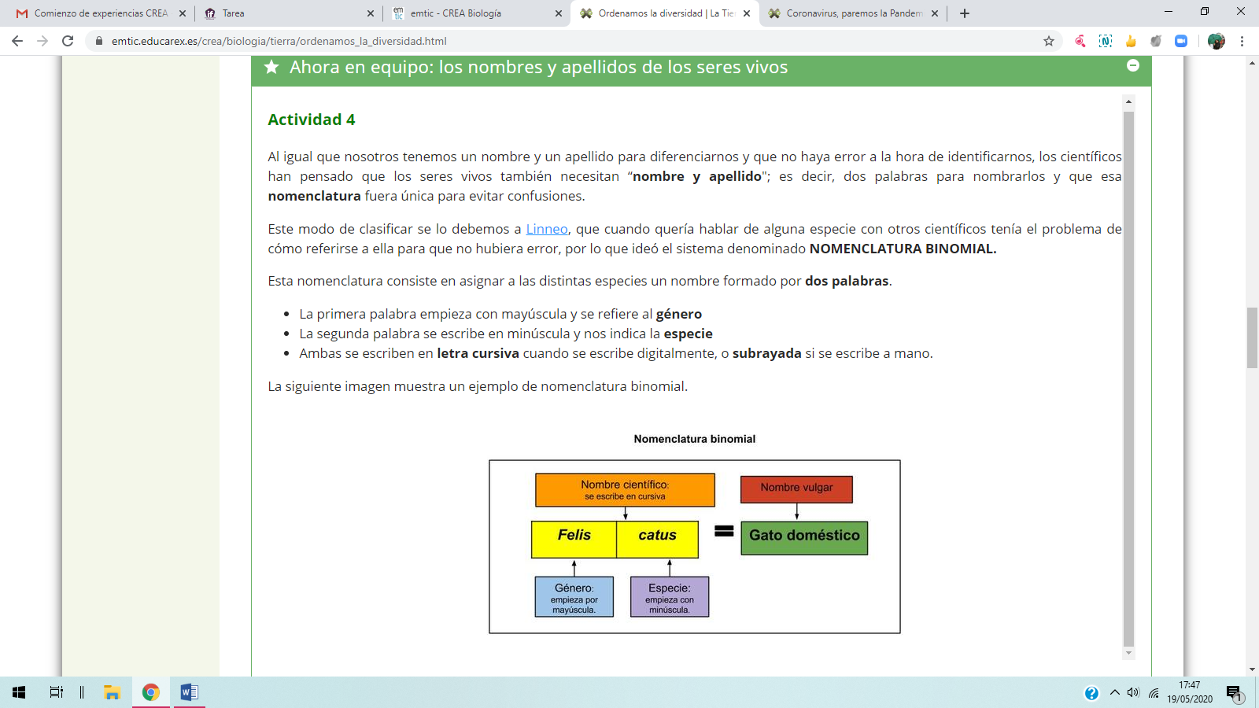The height and width of the screenshot is (708, 1259).
Task: Click the address bar URL
Action: point(279,41)
